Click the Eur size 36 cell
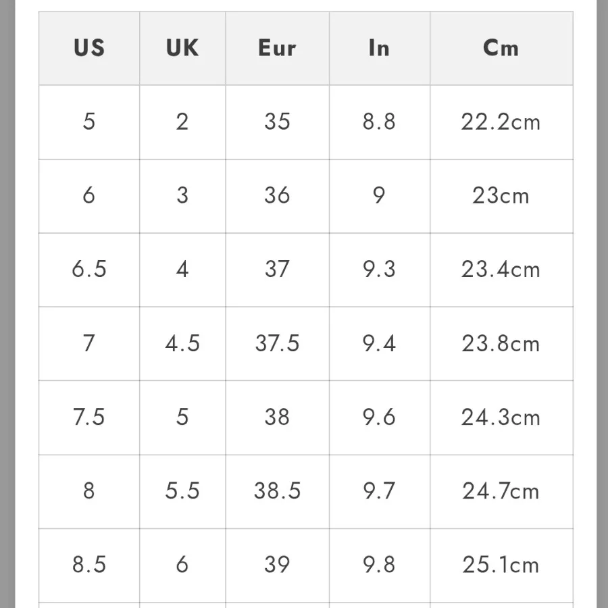 tap(277, 196)
